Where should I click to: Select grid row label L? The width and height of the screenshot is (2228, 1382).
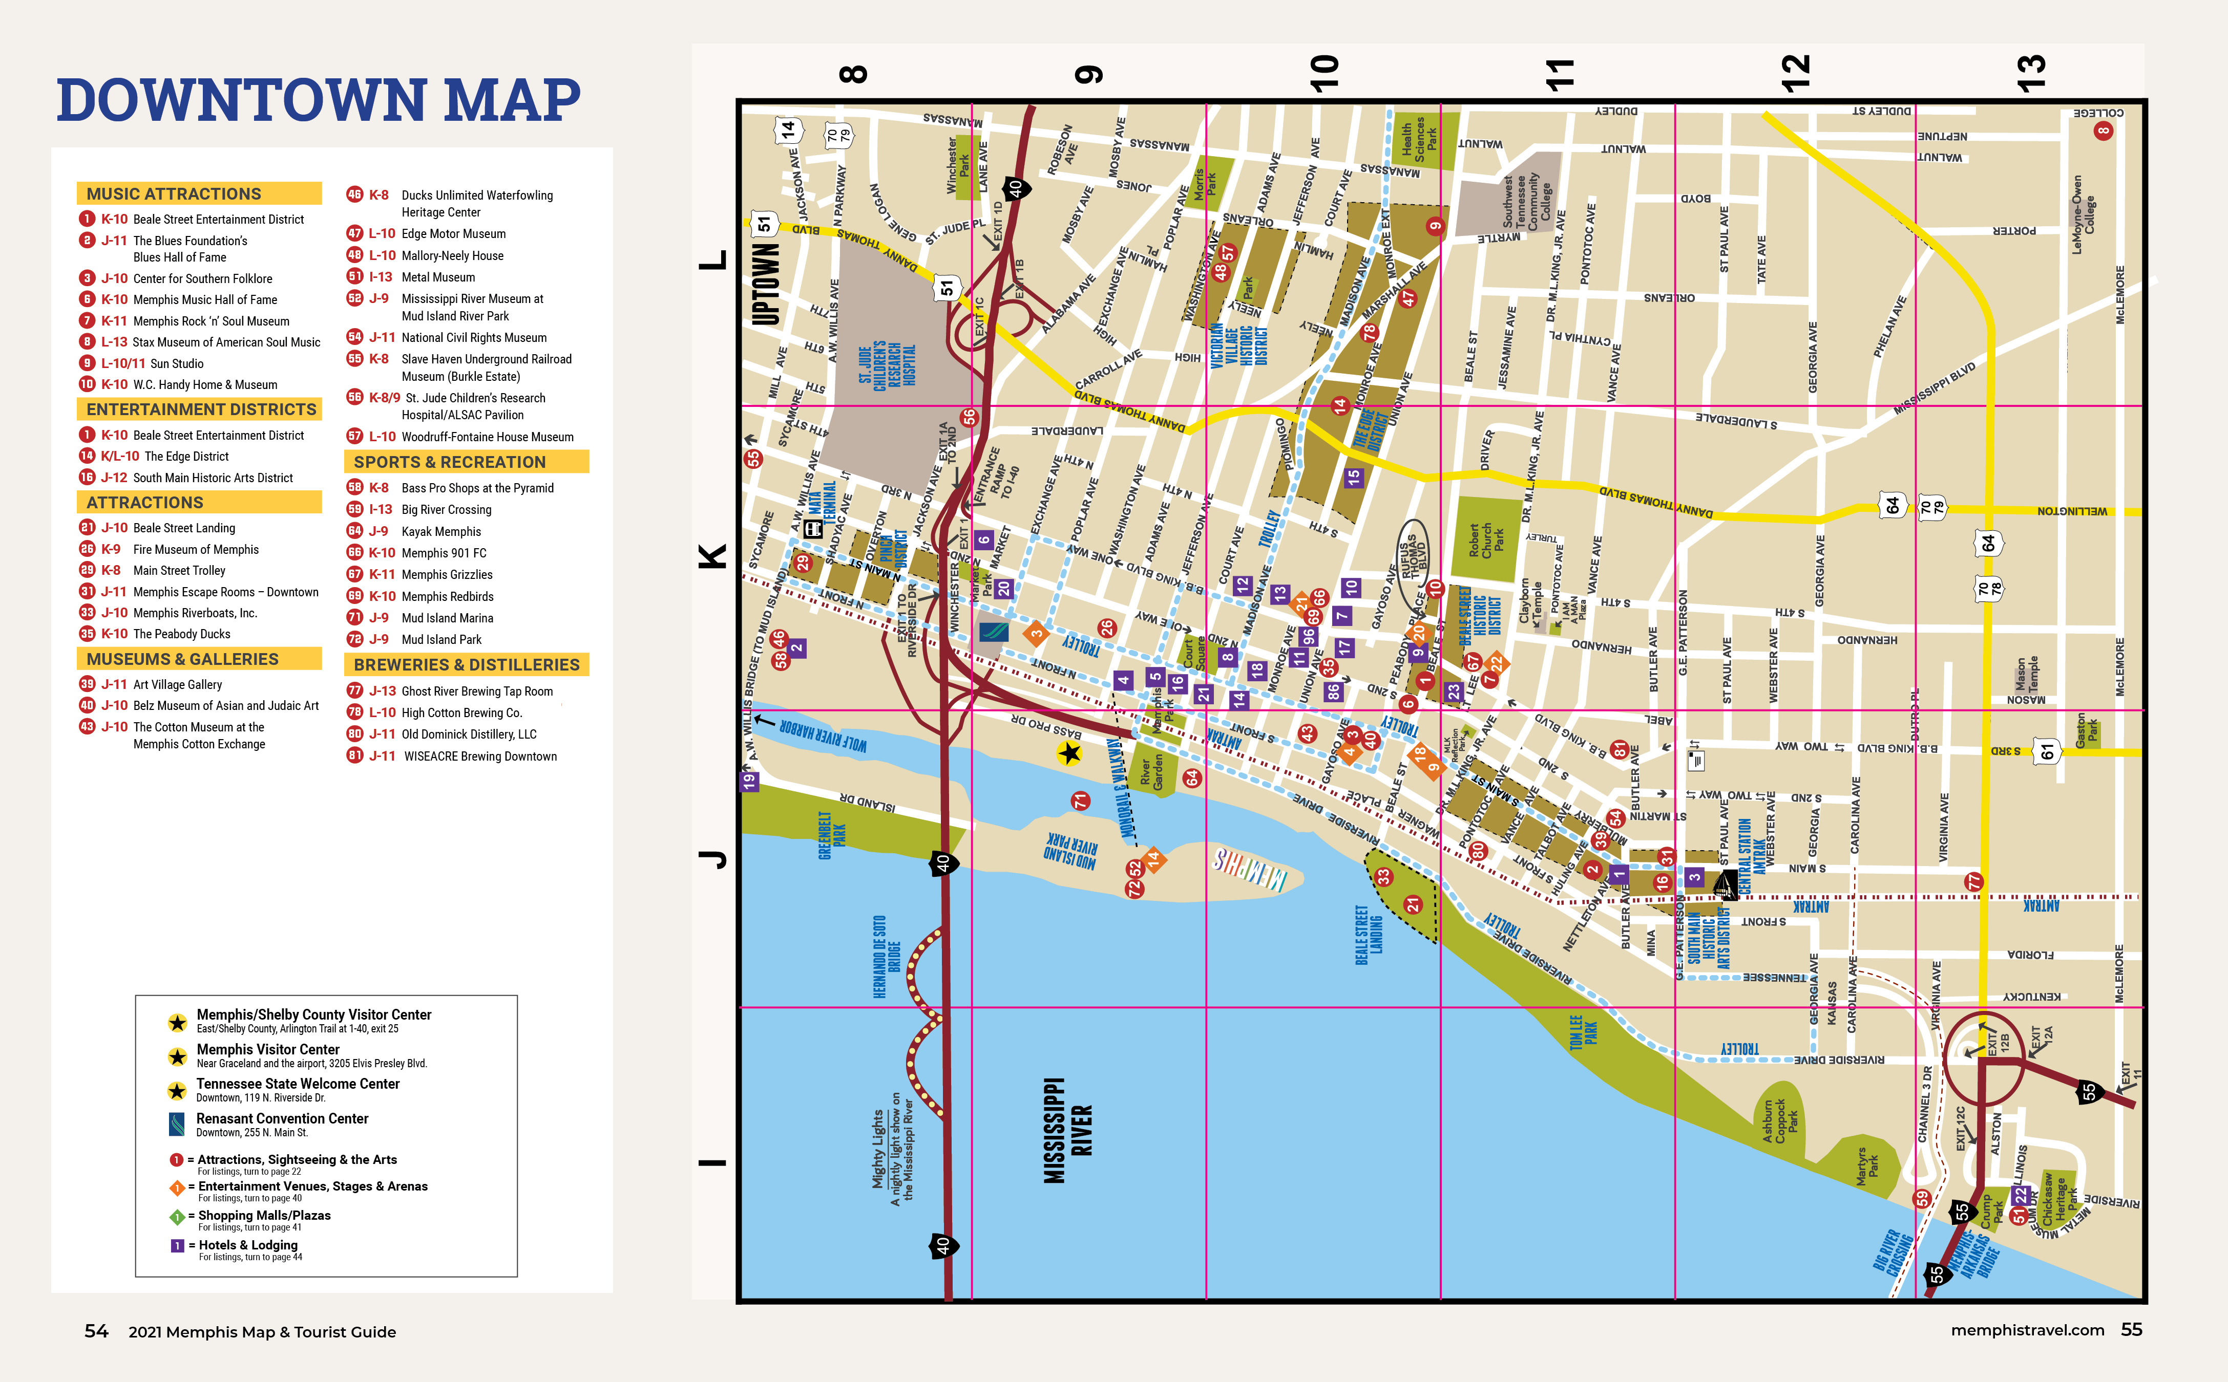pos(712,260)
